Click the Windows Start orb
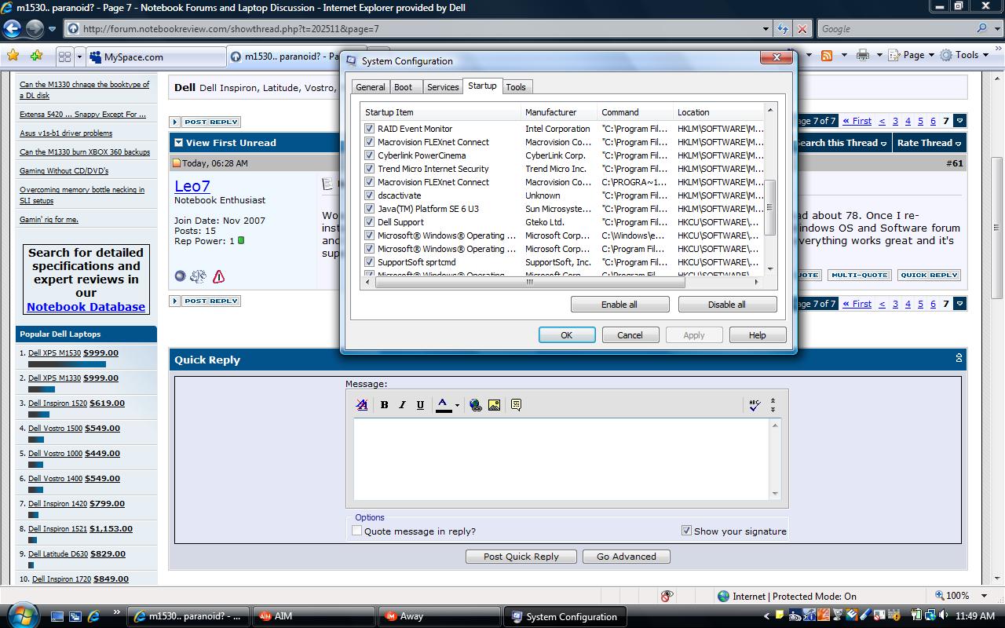Image resolution: width=1005 pixels, height=628 pixels. [22, 615]
